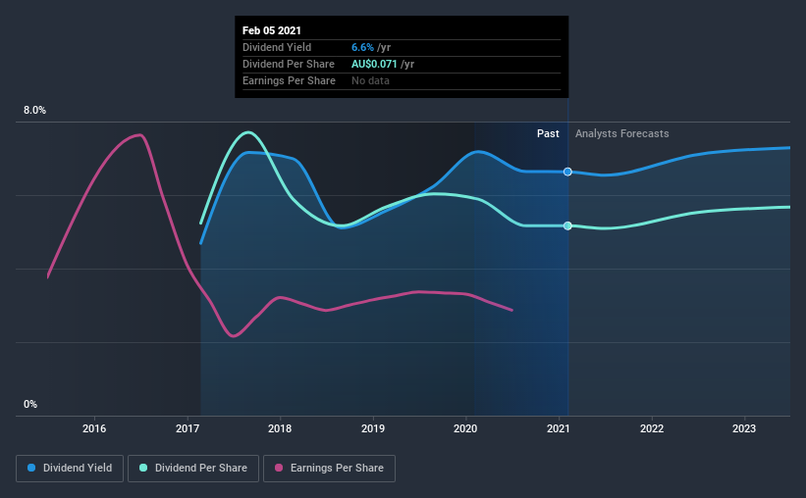The image size is (806, 498).
Task: Click the AU$0.071 Dividend Per Share tooltip value
Action: [374, 64]
